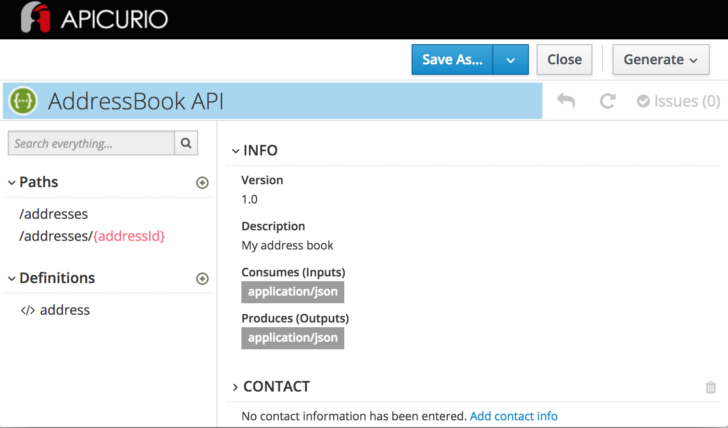Image resolution: width=728 pixels, height=428 pixels.
Task: Click the redo arrow icon
Action: [x=608, y=101]
